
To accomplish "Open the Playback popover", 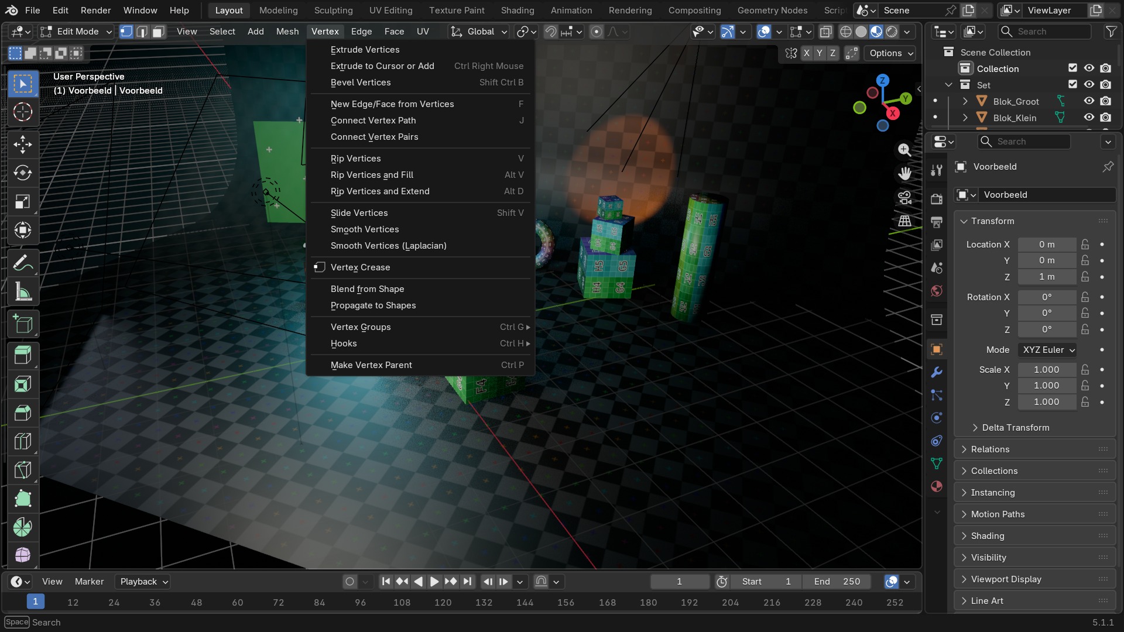I will tap(143, 582).
